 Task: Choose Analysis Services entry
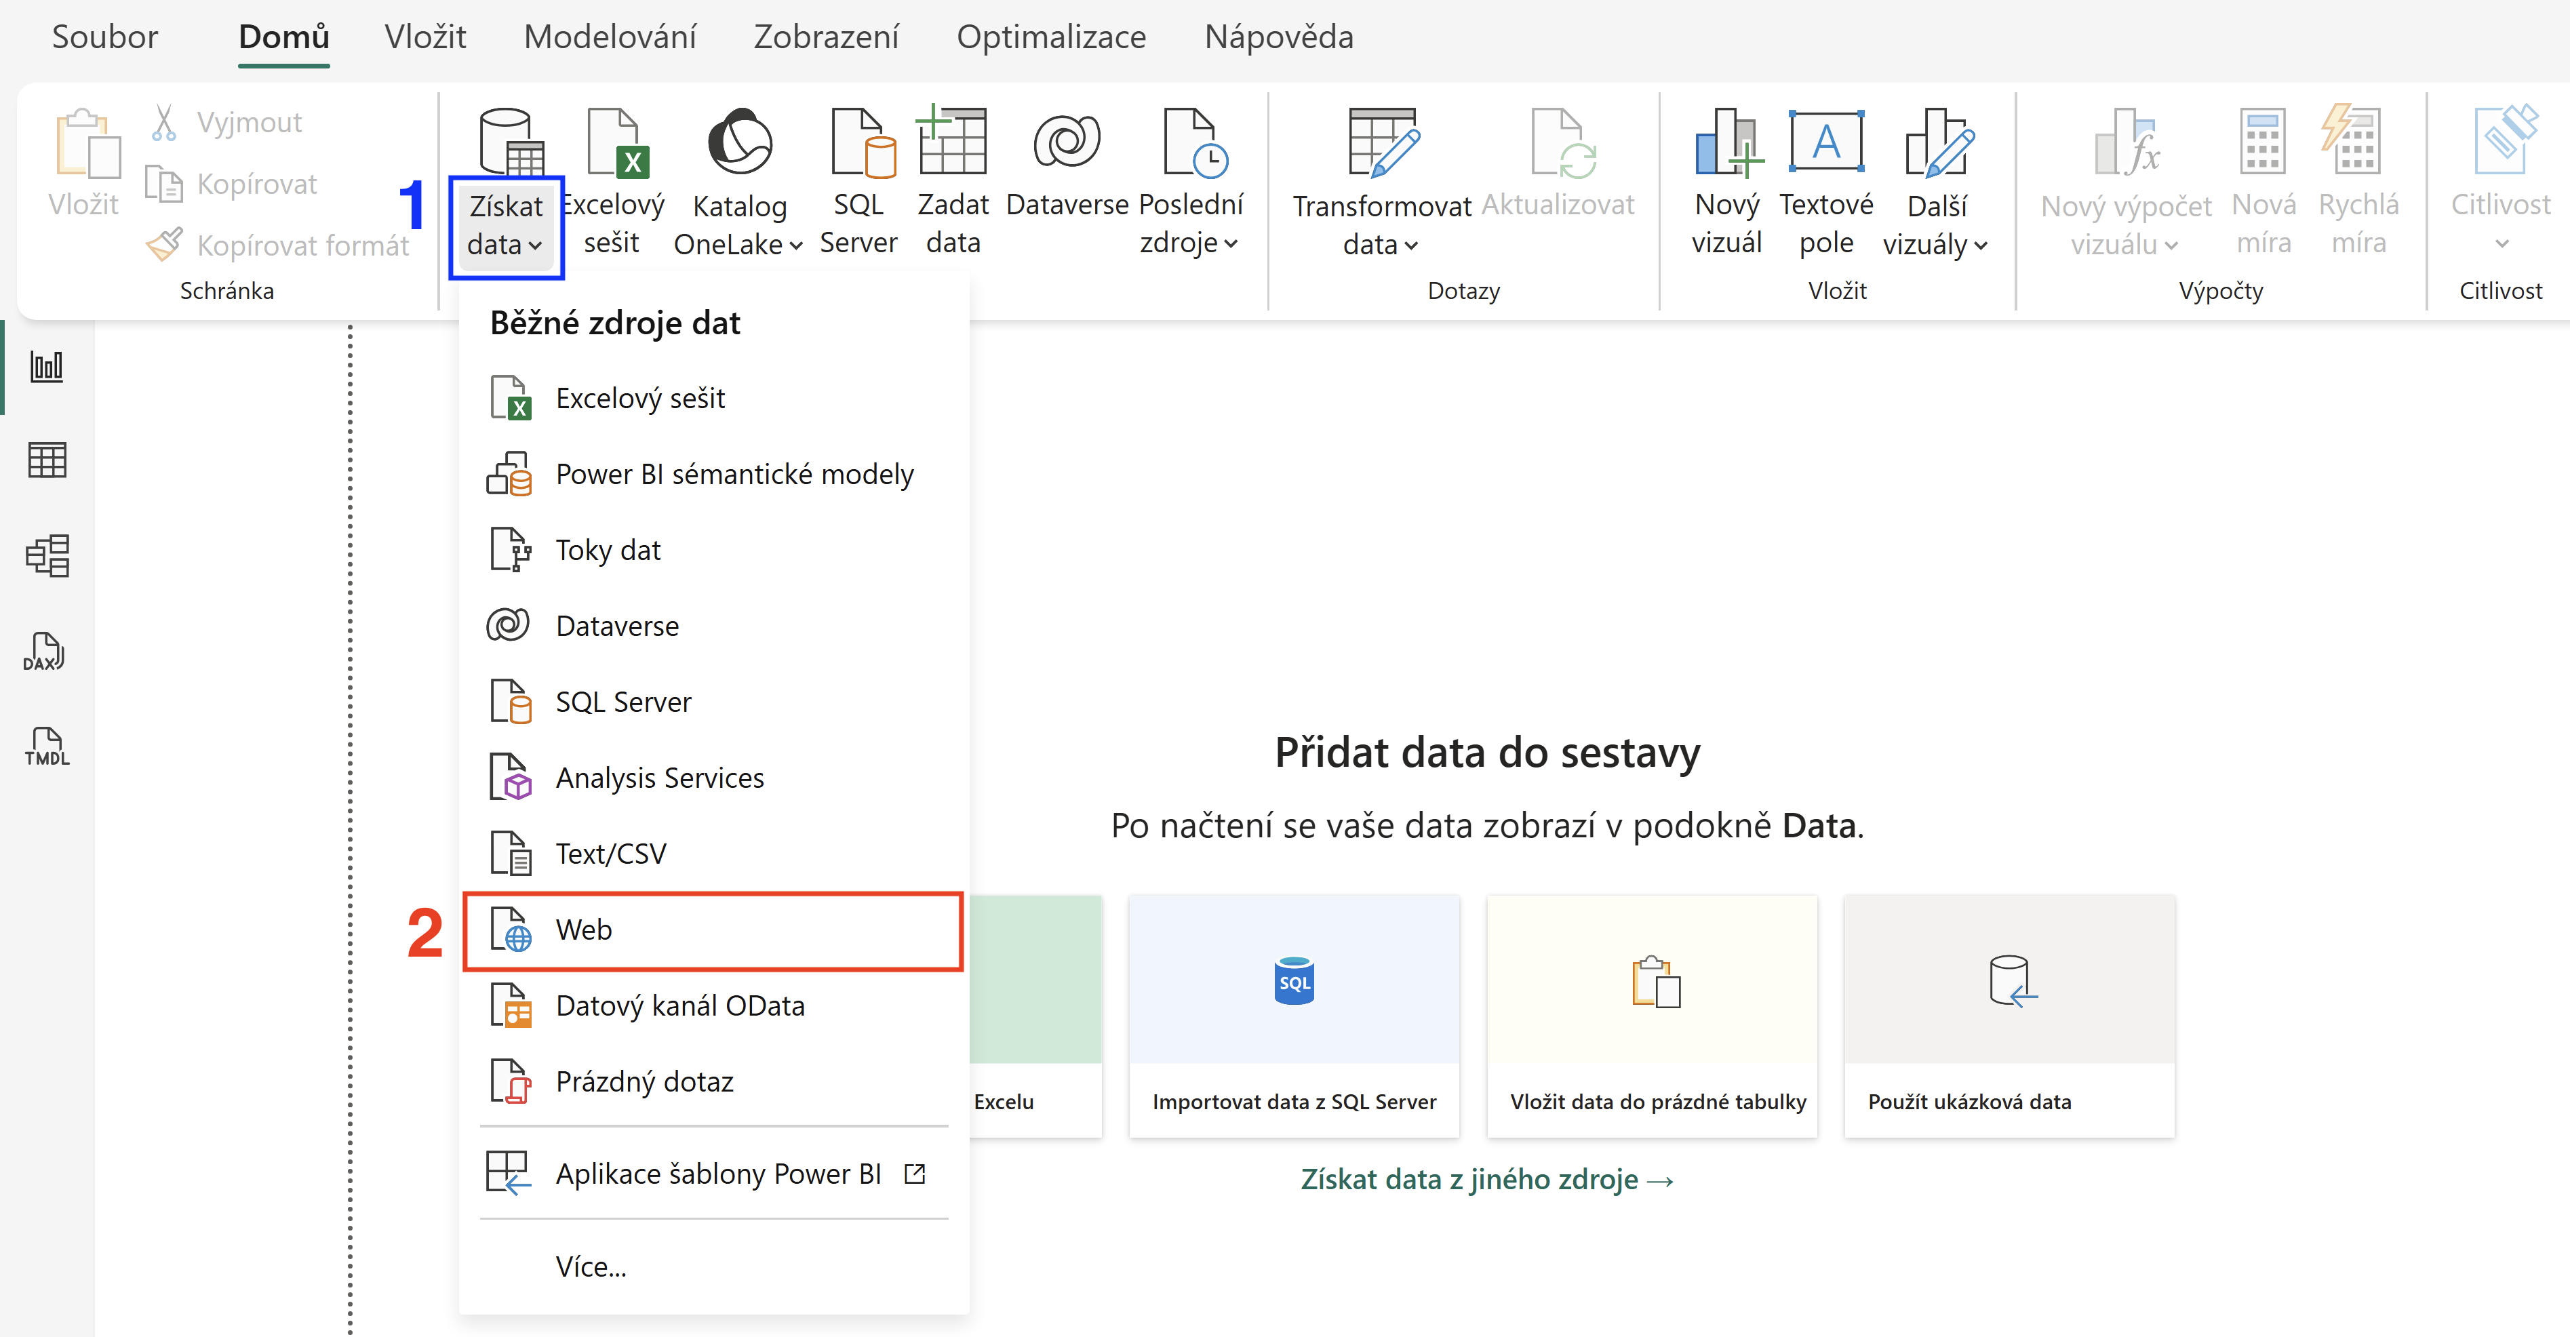714,777
